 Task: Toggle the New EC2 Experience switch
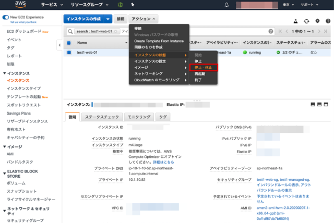[6, 17]
